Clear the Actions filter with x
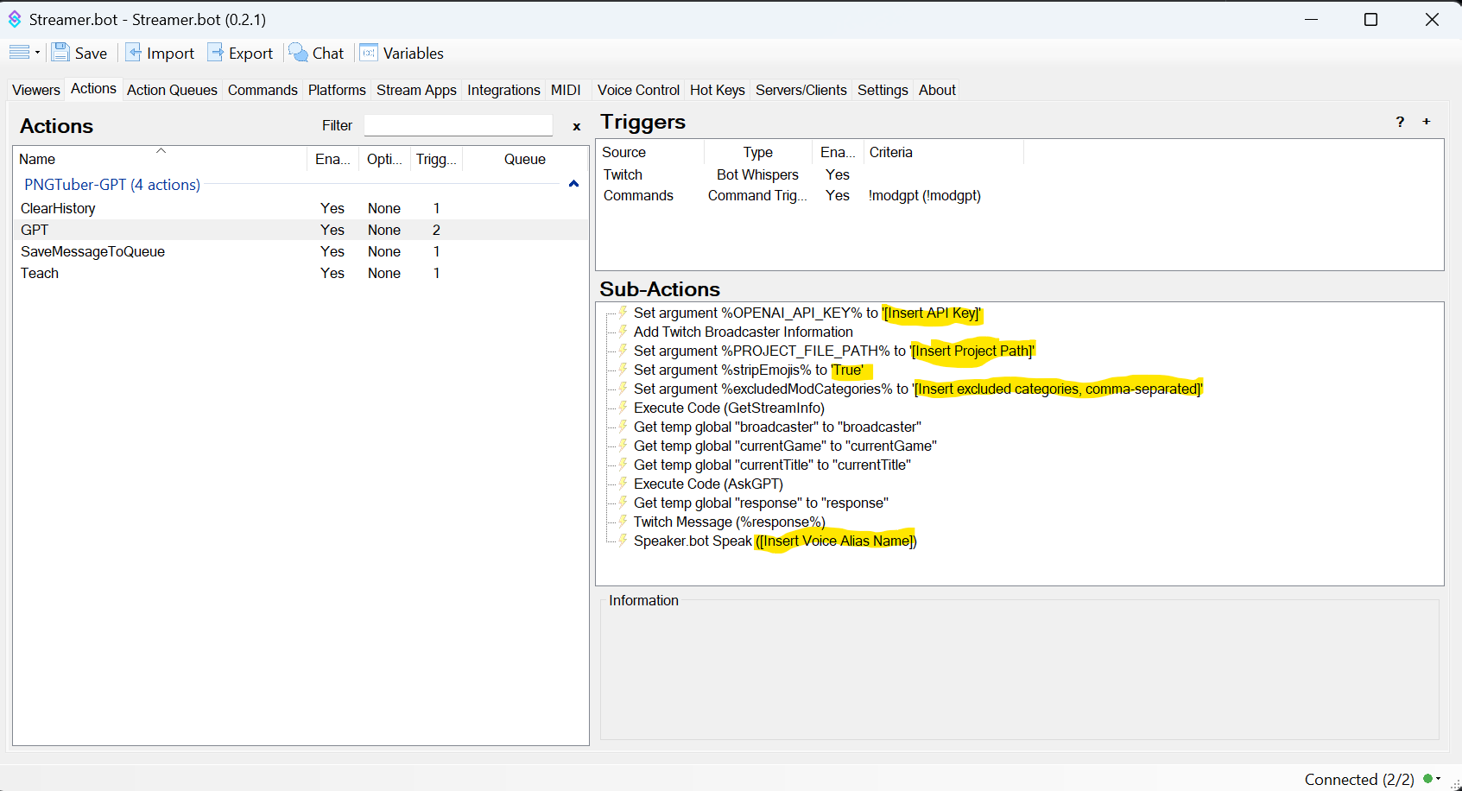Viewport: 1462px width, 791px height. [576, 127]
